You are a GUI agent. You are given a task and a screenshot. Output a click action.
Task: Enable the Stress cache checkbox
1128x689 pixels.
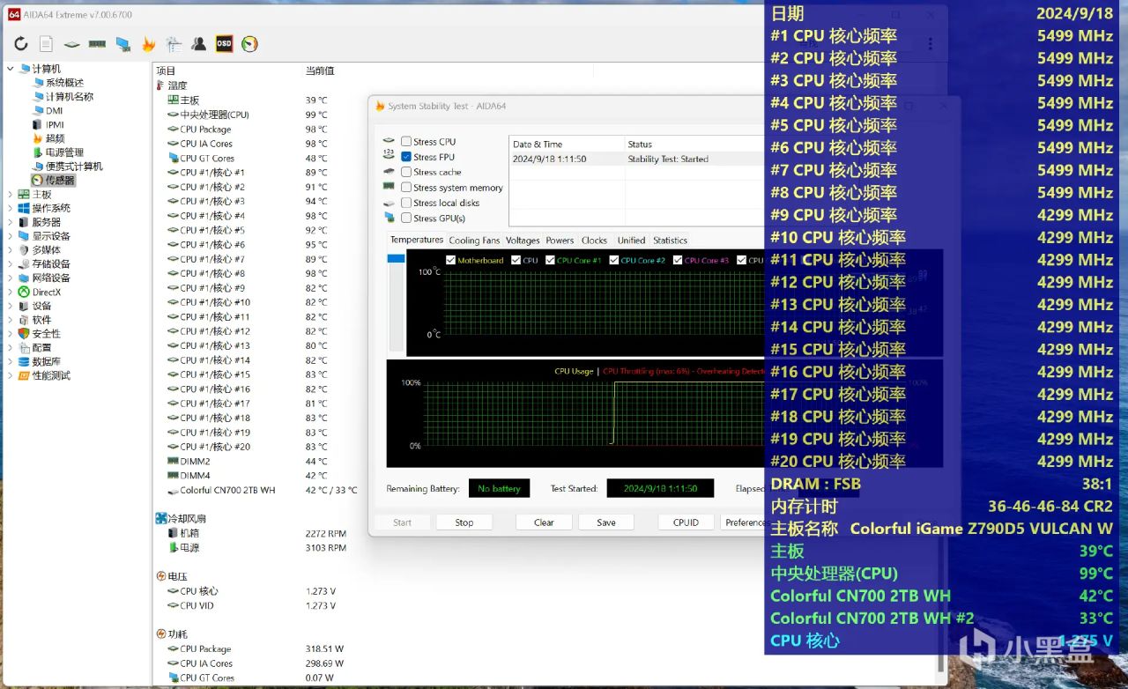pyautogui.click(x=406, y=172)
